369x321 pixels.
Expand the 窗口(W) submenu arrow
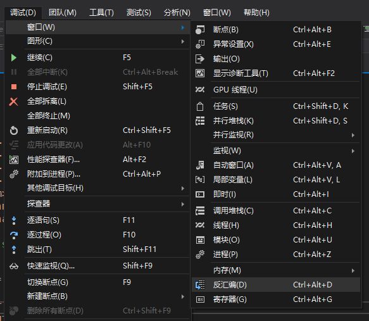tap(183, 27)
